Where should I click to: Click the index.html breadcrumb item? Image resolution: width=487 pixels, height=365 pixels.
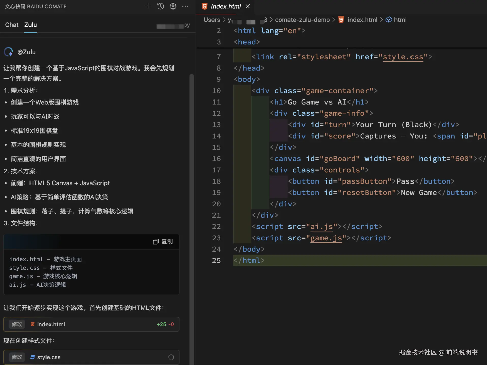point(362,20)
